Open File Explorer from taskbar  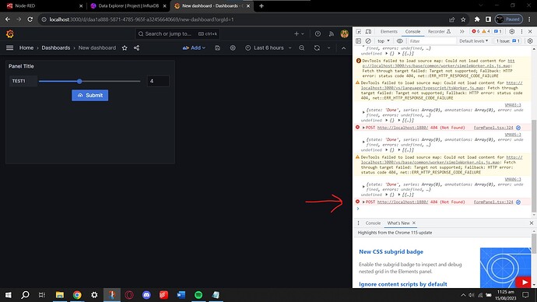[60, 295]
